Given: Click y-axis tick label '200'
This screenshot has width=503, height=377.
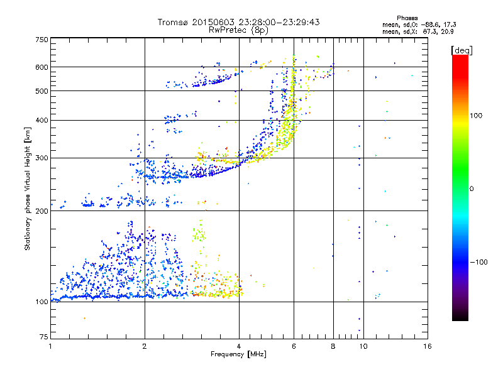Looking at the screenshot, I should (41, 211).
